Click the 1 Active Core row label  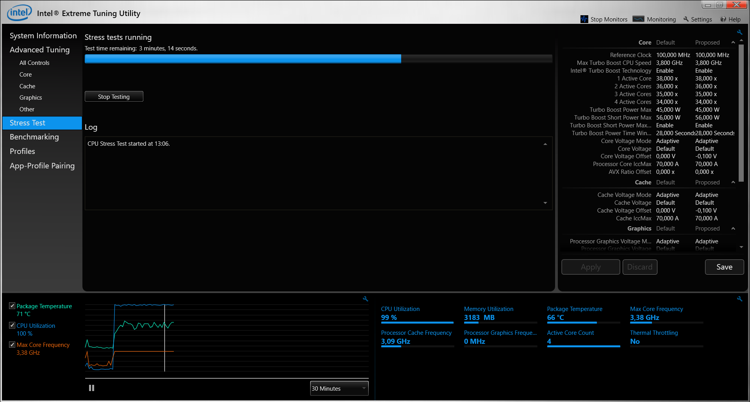pos(634,79)
